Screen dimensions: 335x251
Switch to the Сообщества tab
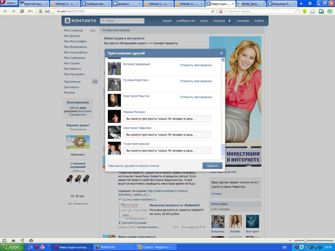96,4
